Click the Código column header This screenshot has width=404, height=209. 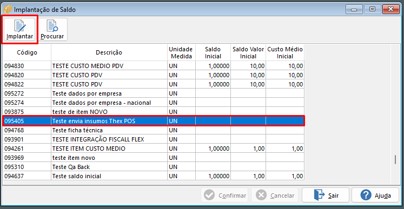tap(27, 52)
